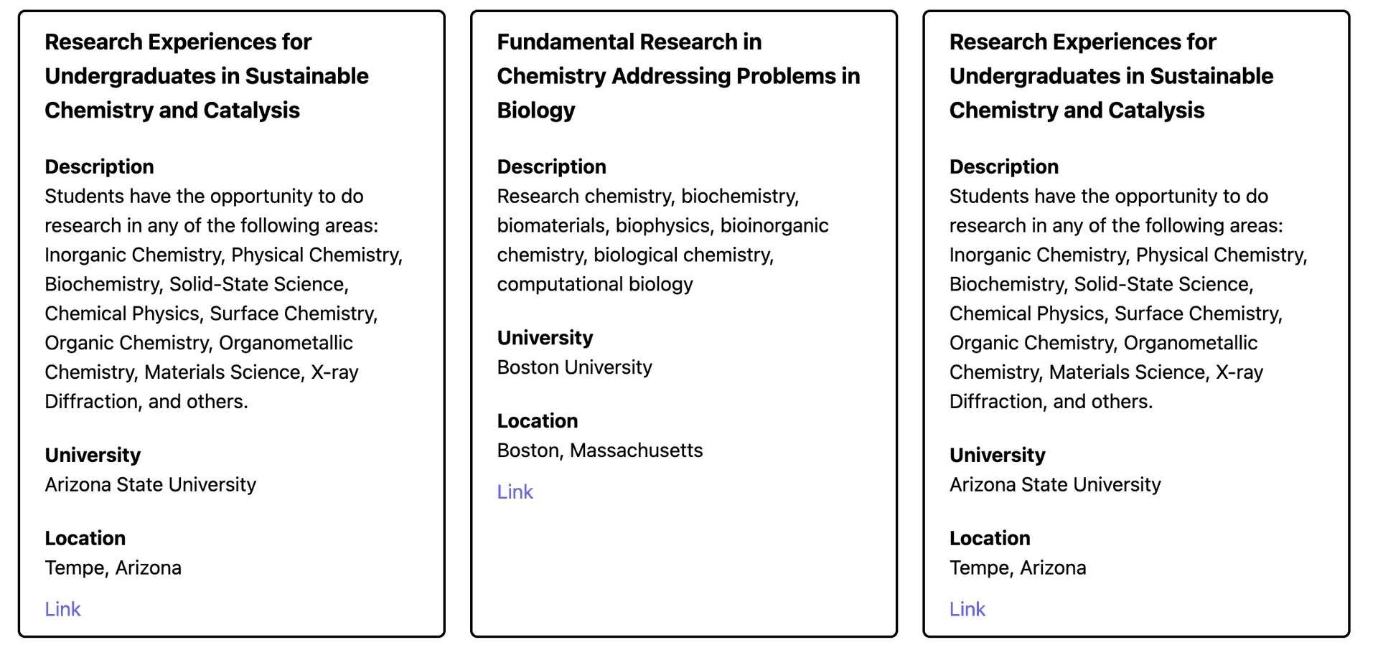Click the first card's Sustainable Chemistry title
The image size is (1378, 655).
(207, 76)
